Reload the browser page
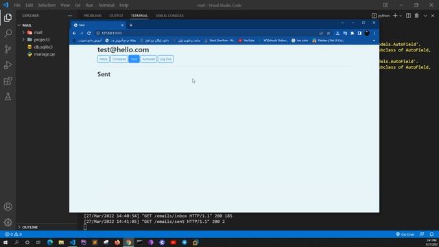 point(88,33)
